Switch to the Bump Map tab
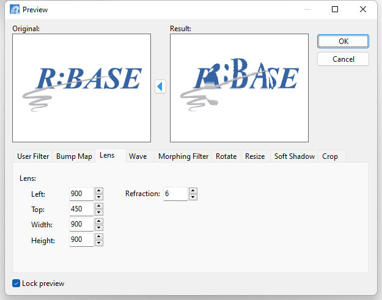 point(74,156)
